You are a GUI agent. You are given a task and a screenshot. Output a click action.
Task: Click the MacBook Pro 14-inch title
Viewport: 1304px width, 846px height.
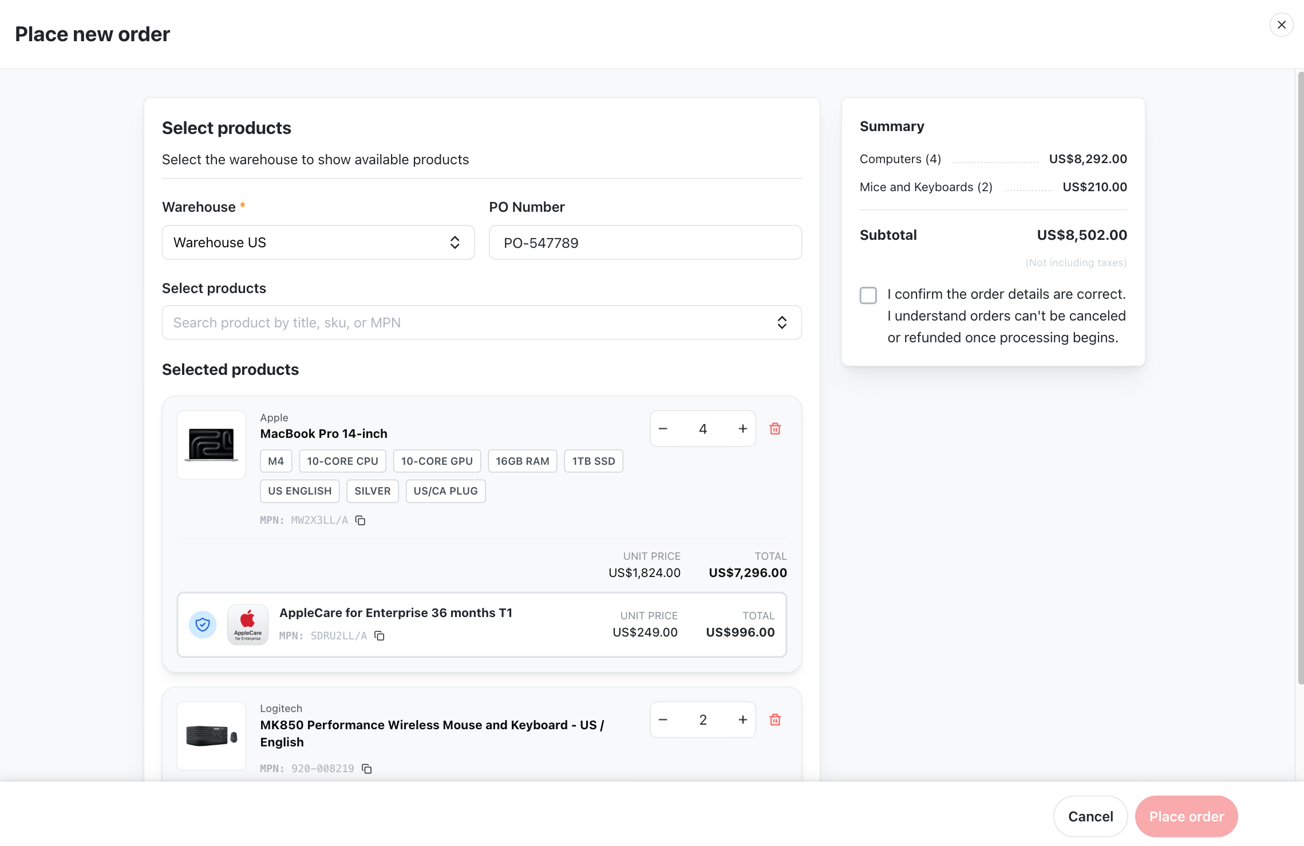coord(324,433)
